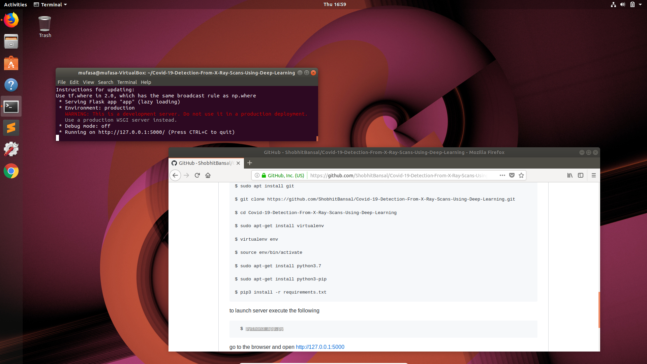
Task: Open Activities overview
Action: [16, 4]
